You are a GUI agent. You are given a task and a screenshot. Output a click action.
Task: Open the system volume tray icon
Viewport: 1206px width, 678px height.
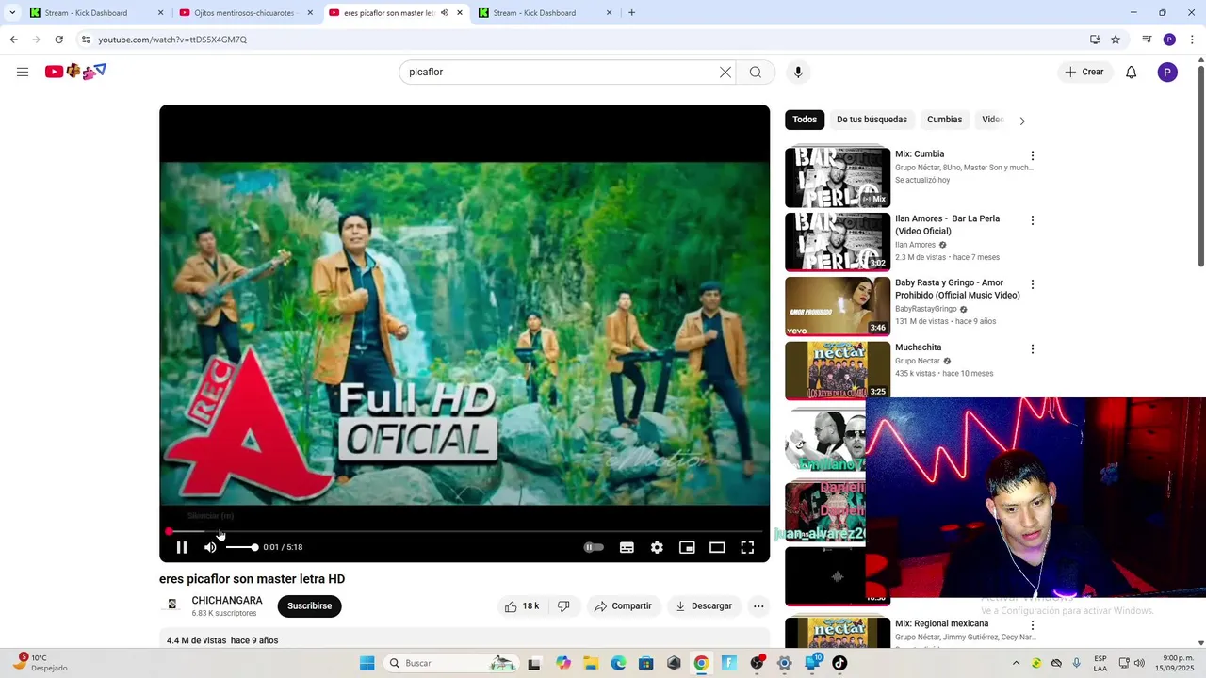1140,663
